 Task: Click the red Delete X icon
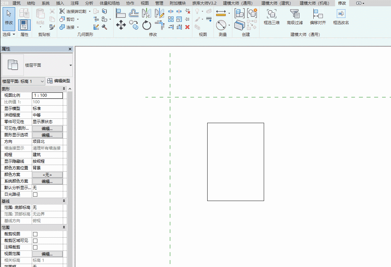tap(187, 27)
